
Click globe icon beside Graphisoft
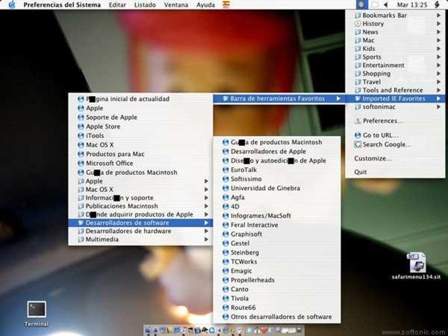(226, 234)
